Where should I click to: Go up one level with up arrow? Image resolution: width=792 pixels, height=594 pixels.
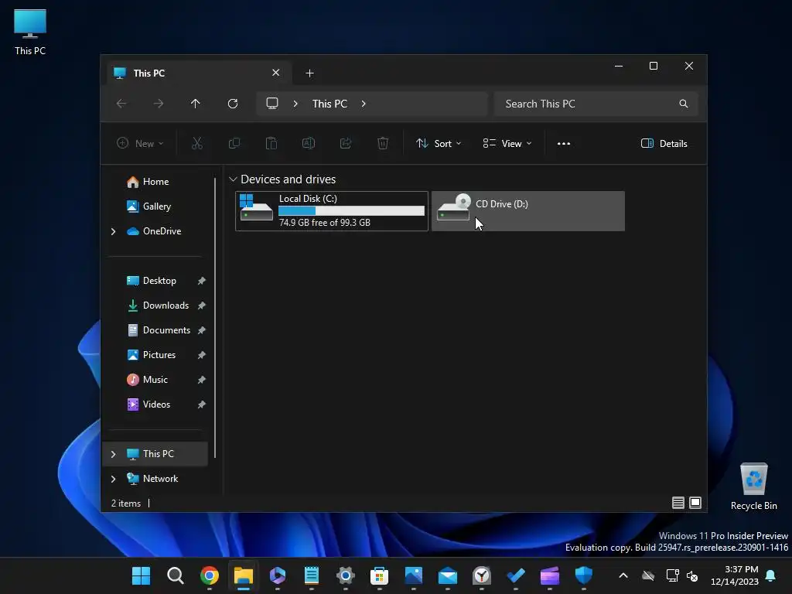(196, 104)
